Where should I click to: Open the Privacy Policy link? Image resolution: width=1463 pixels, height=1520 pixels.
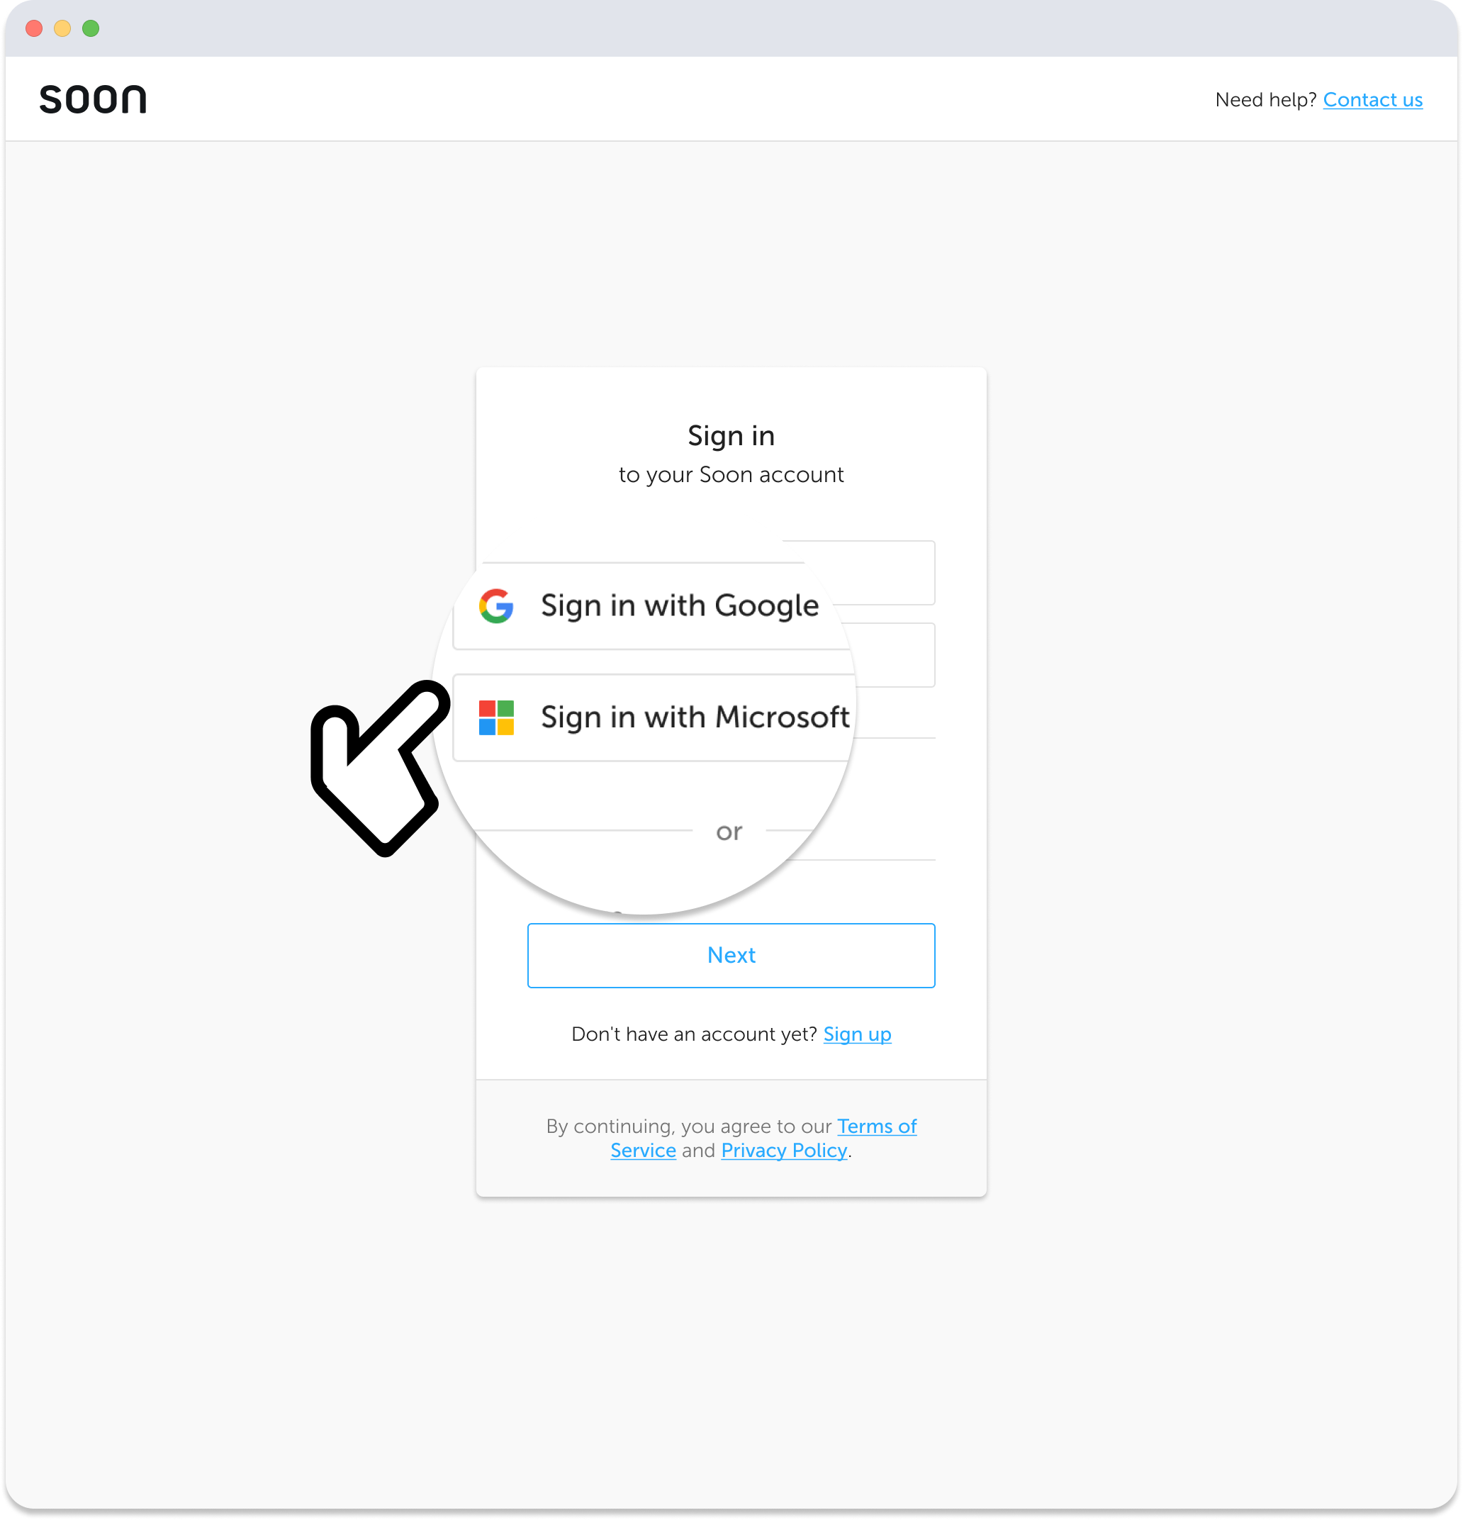784,1151
